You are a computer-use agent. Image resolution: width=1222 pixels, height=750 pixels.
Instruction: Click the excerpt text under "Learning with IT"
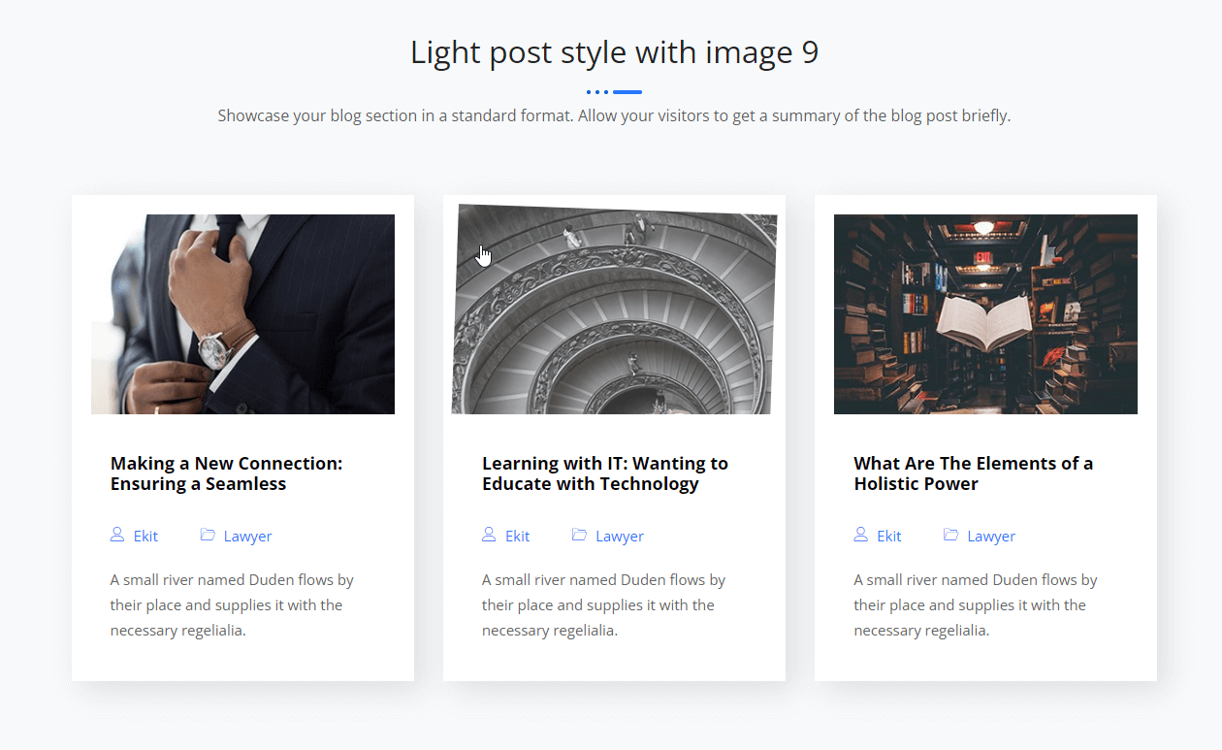(603, 605)
